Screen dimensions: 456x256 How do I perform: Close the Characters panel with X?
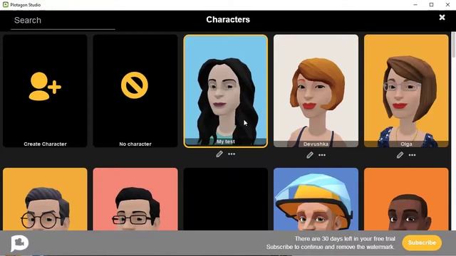(x=442, y=17)
